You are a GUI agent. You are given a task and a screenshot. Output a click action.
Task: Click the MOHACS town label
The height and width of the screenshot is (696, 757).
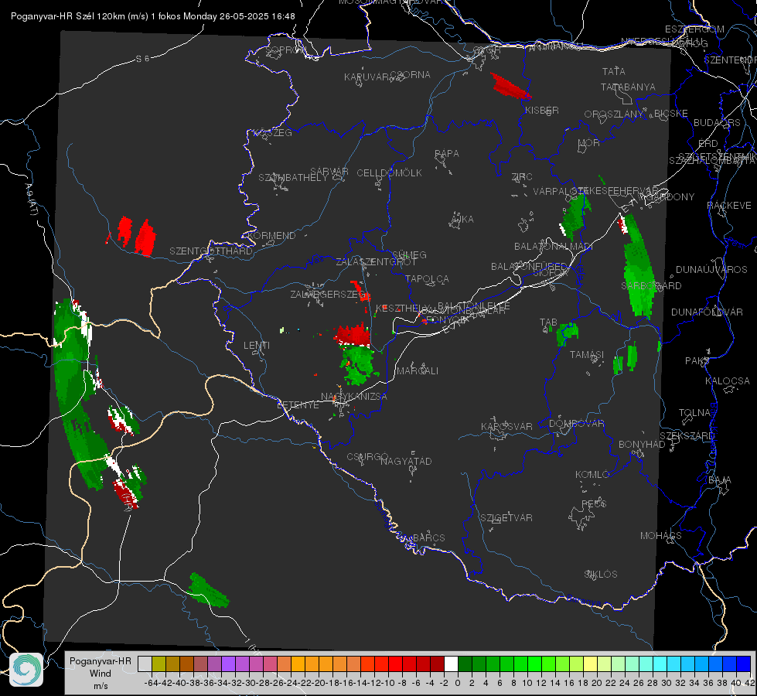661,536
